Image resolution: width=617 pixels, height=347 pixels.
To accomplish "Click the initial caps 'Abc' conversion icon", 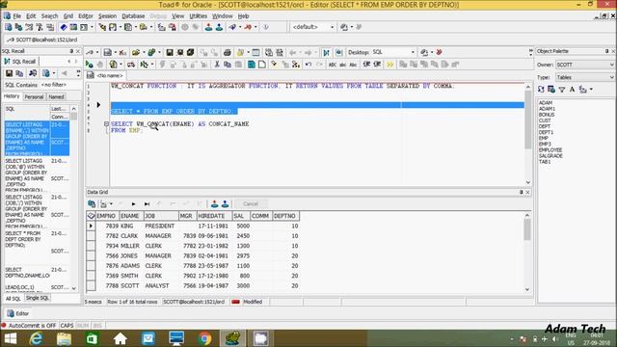I will [354, 65].
